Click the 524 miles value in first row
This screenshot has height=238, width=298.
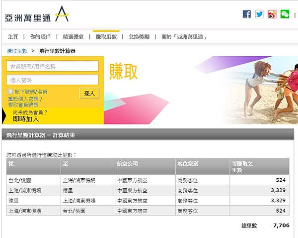[281, 180]
